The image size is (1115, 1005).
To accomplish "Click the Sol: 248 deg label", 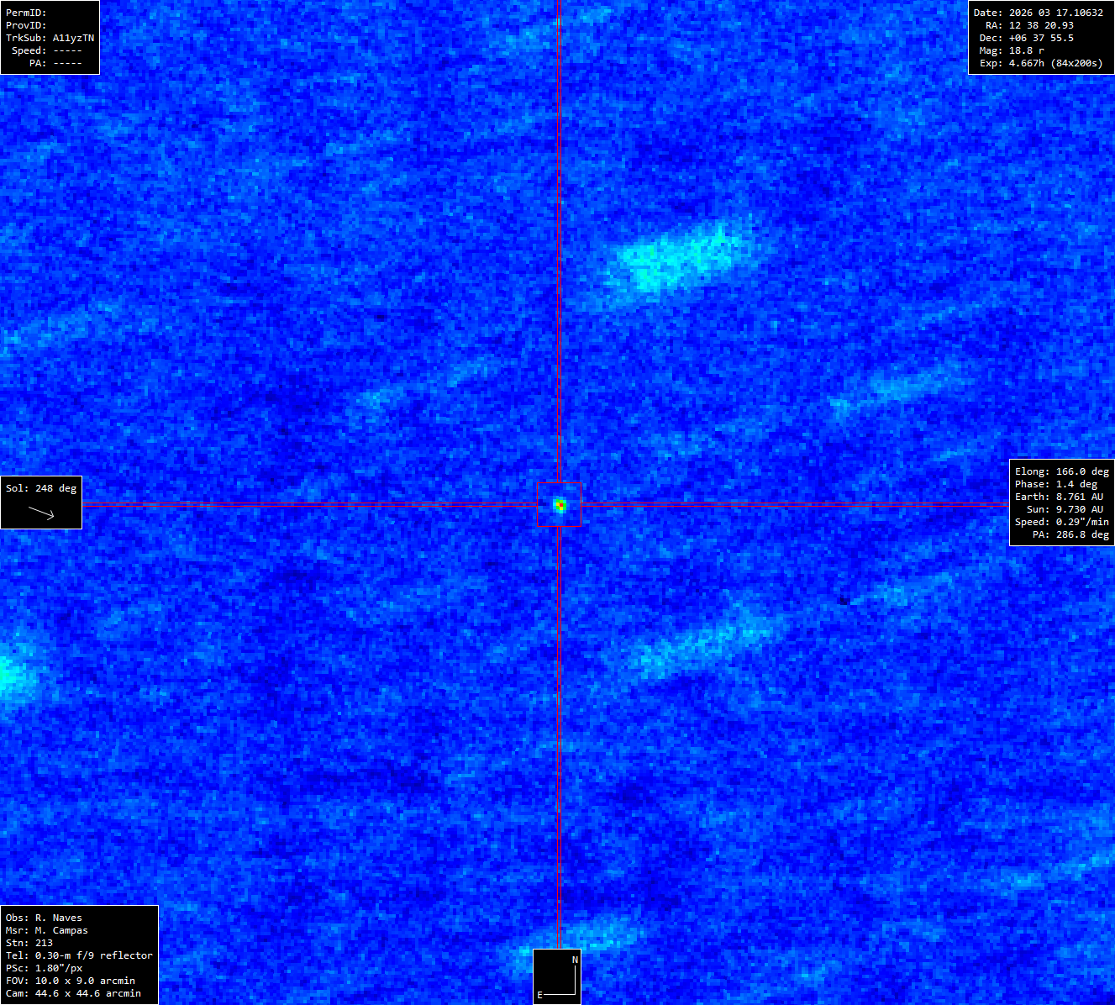I will pyautogui.click(x=41, y=488).
